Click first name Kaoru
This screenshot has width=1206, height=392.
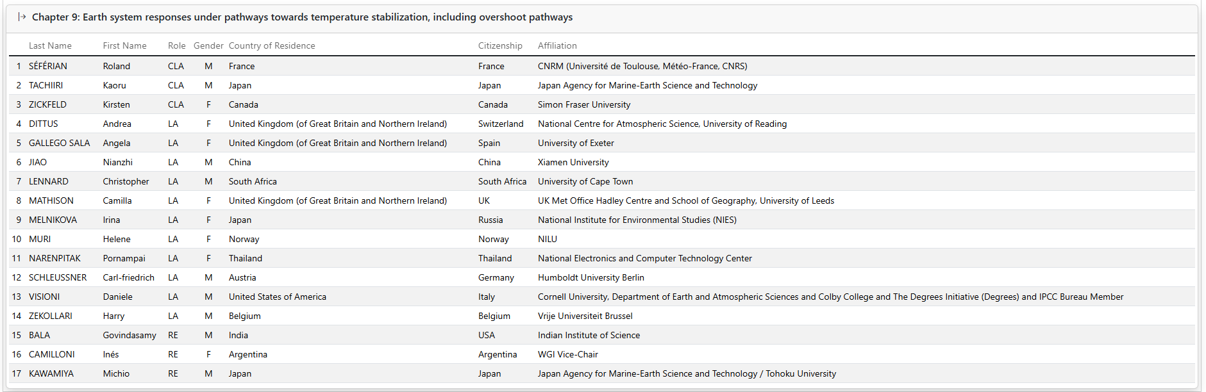115,85
